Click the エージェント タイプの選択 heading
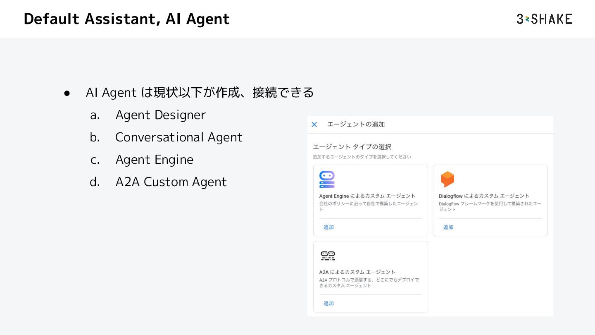 click(352, 147)
